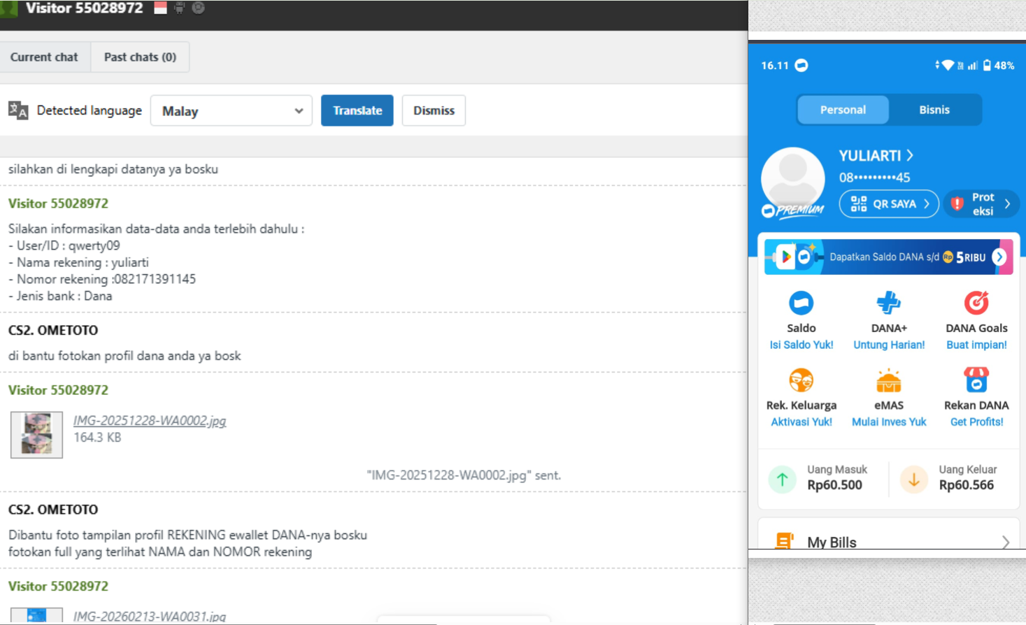1026x625 pixels.
Task: Click the promo banner arrow button
Action: pyautogui.click(x=999, y=257)
